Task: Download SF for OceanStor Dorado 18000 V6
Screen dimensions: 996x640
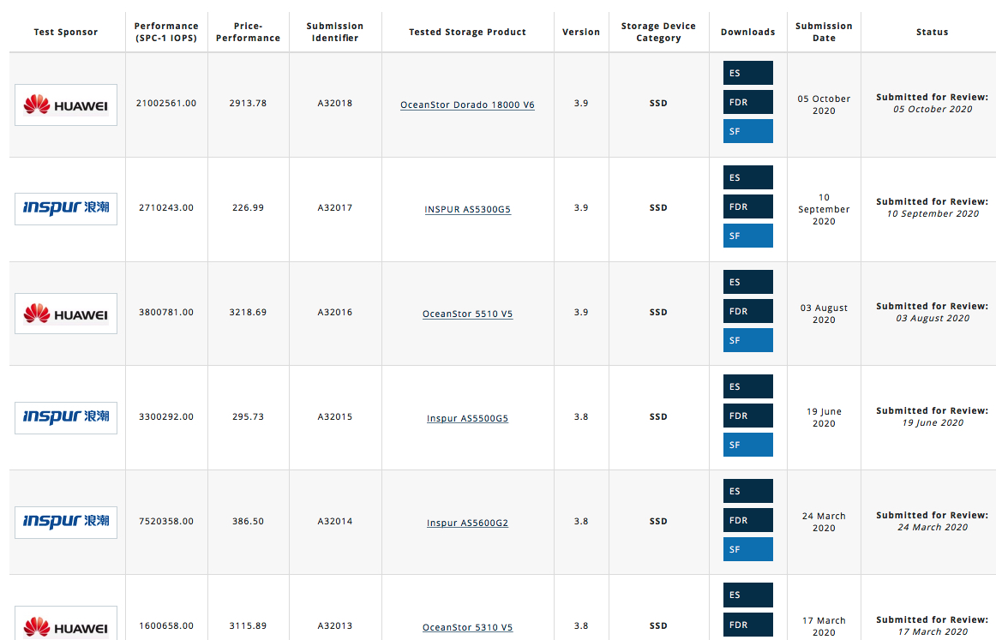Action: 748,131
